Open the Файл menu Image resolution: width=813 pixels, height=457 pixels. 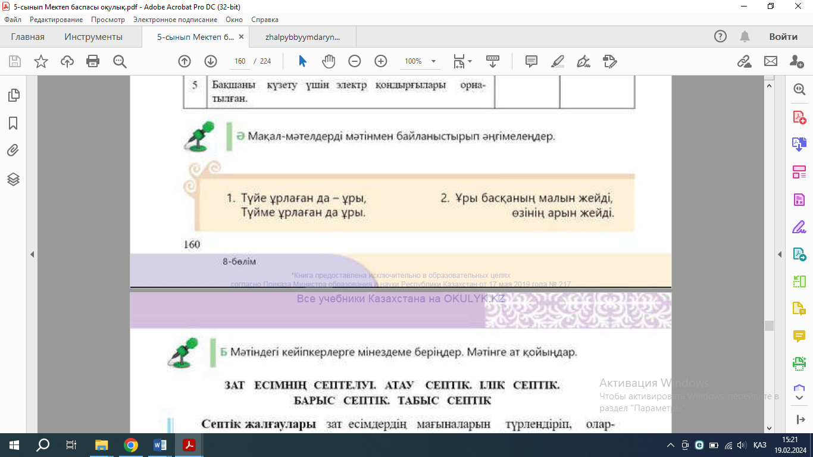coord(12,20)
